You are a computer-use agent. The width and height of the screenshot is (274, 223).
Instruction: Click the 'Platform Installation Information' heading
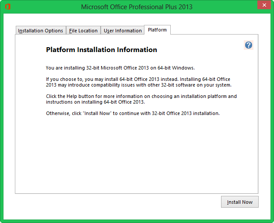coord(102,50)
